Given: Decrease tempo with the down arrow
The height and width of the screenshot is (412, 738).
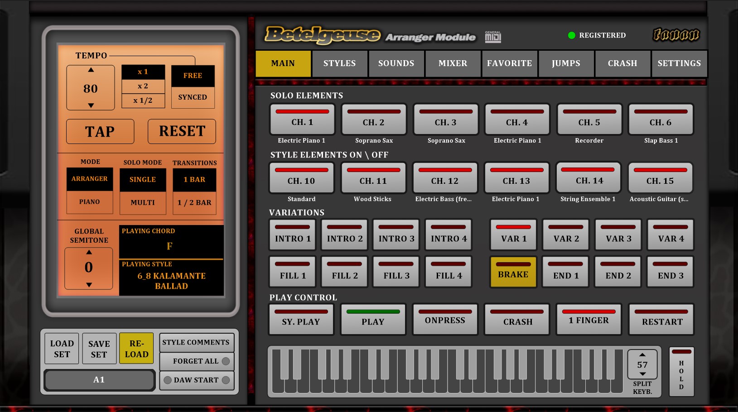Looking at the screenshot, I should (x=91, y=105).
